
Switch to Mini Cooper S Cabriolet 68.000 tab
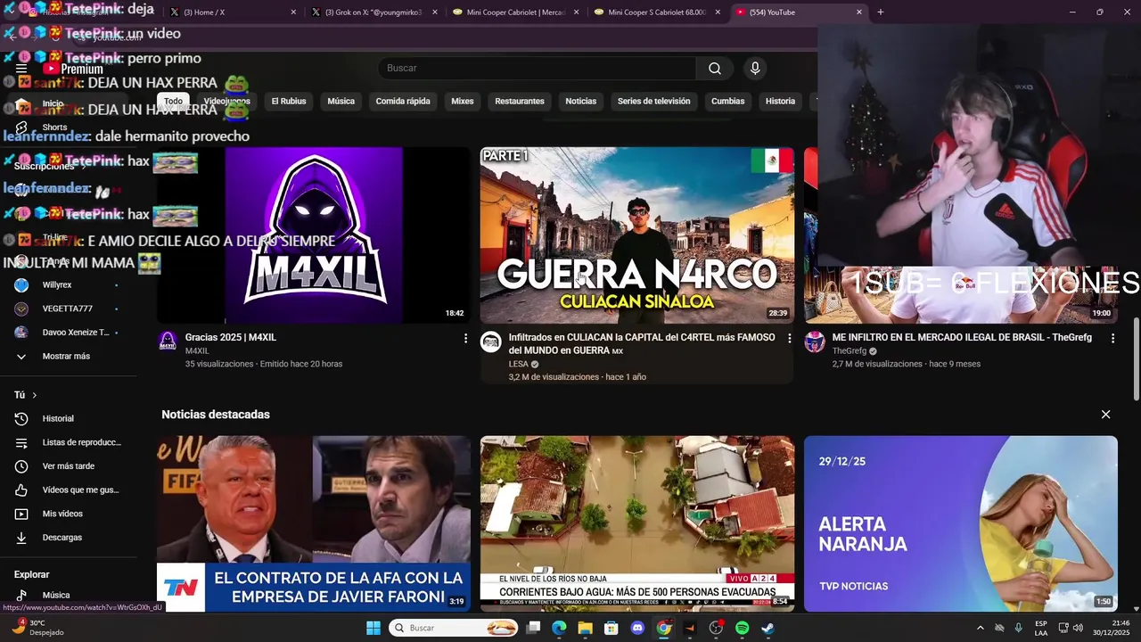coord(657,12)
